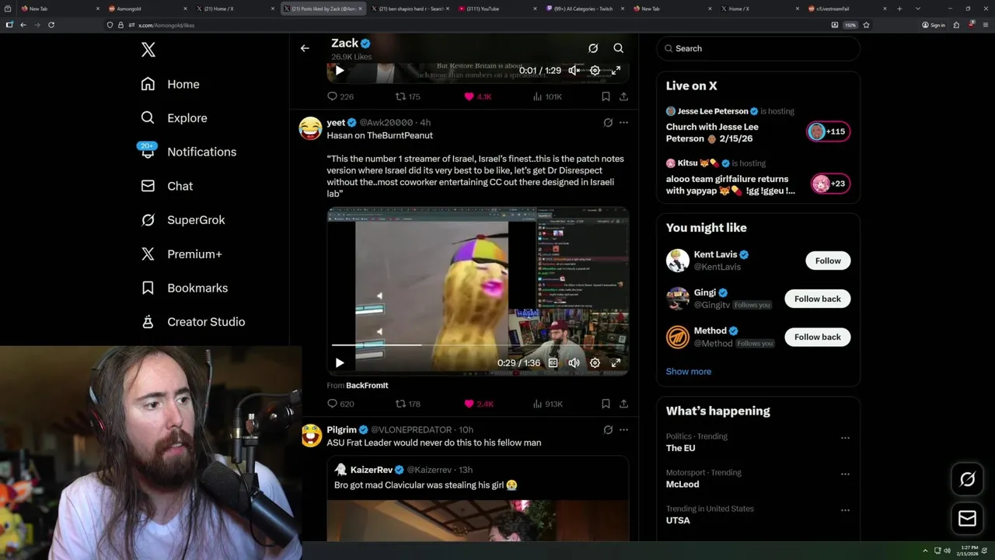Reply to post with 226 comments

click(x=340, y=96)
